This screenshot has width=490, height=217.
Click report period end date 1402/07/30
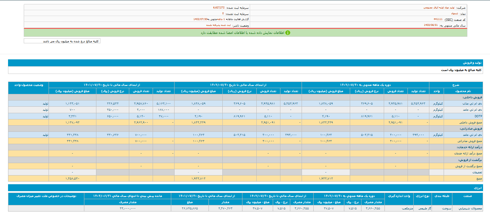(x=200, y=19)
